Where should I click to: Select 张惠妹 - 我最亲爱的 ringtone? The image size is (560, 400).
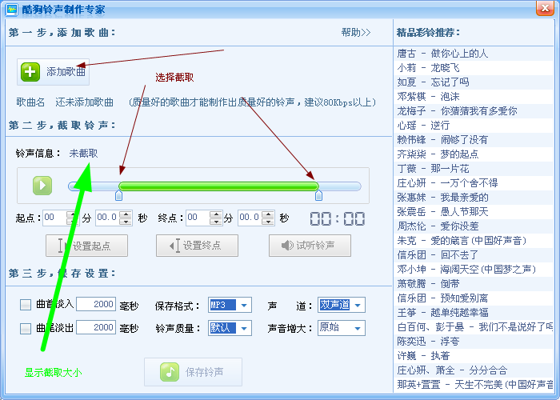pos(474,198)
